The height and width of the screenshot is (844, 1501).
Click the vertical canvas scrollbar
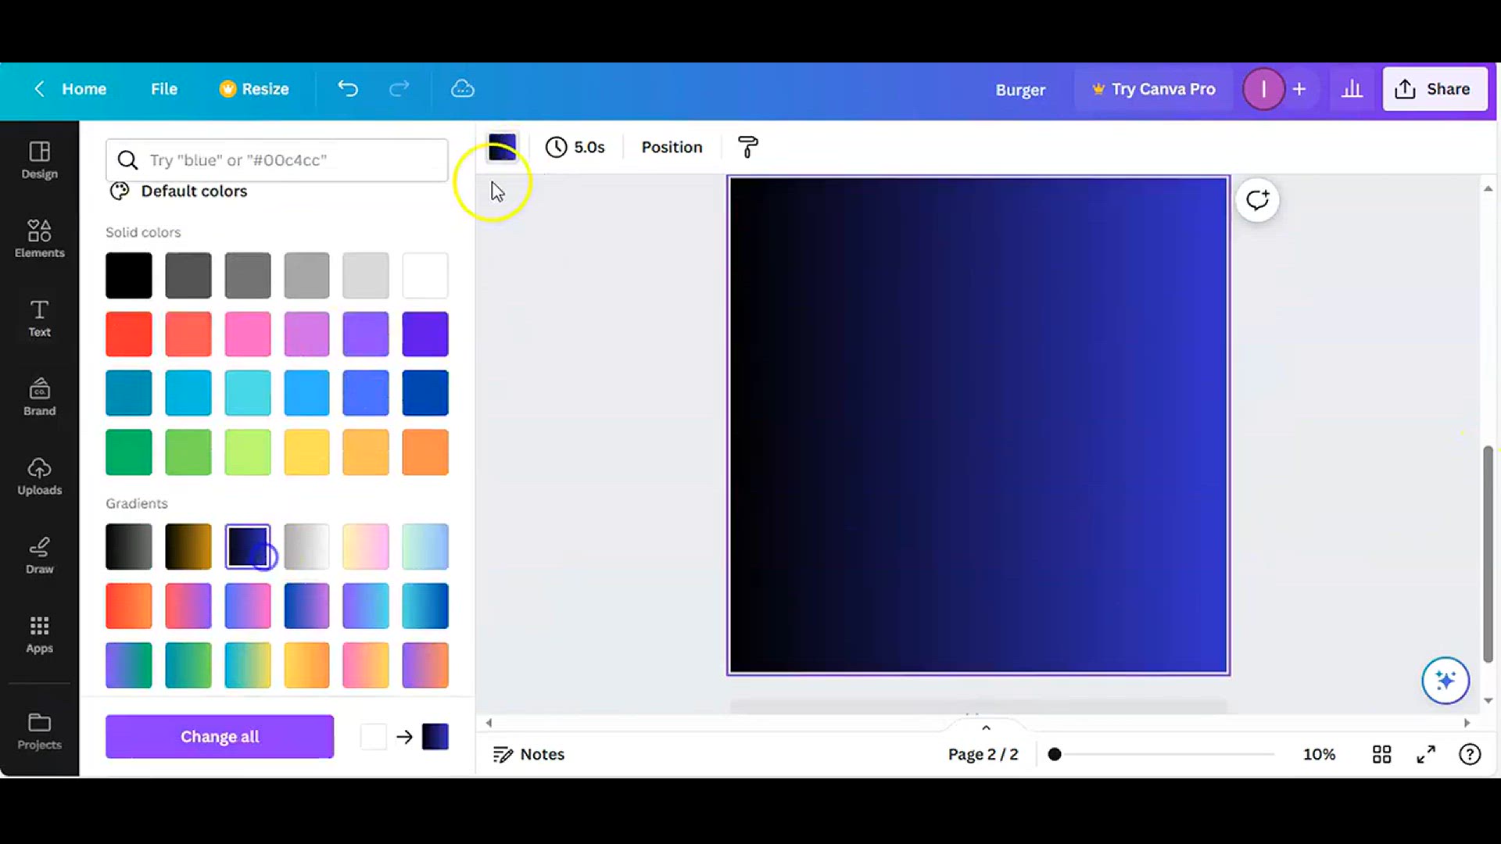click(1488, 554)
